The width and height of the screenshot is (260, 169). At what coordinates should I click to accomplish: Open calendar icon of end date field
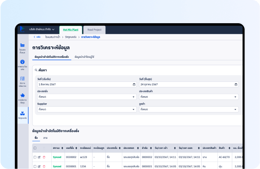(236, 84)
